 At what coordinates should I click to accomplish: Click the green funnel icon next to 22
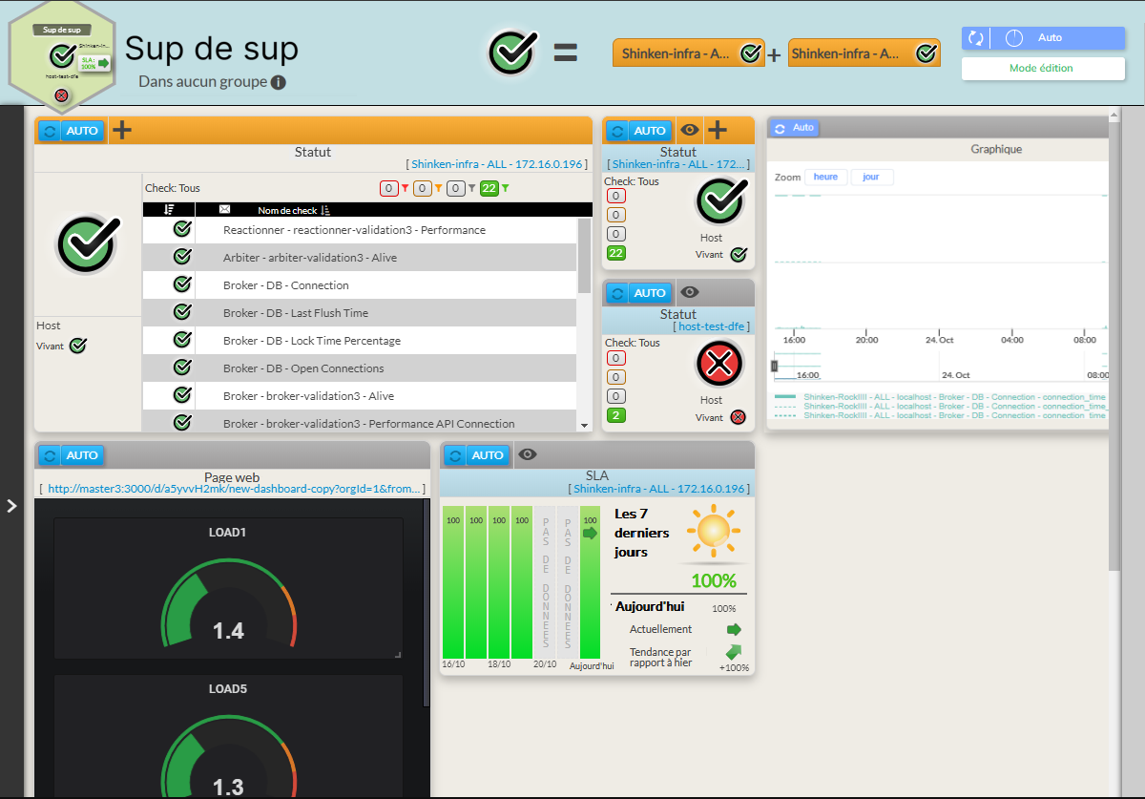(506, 189)
